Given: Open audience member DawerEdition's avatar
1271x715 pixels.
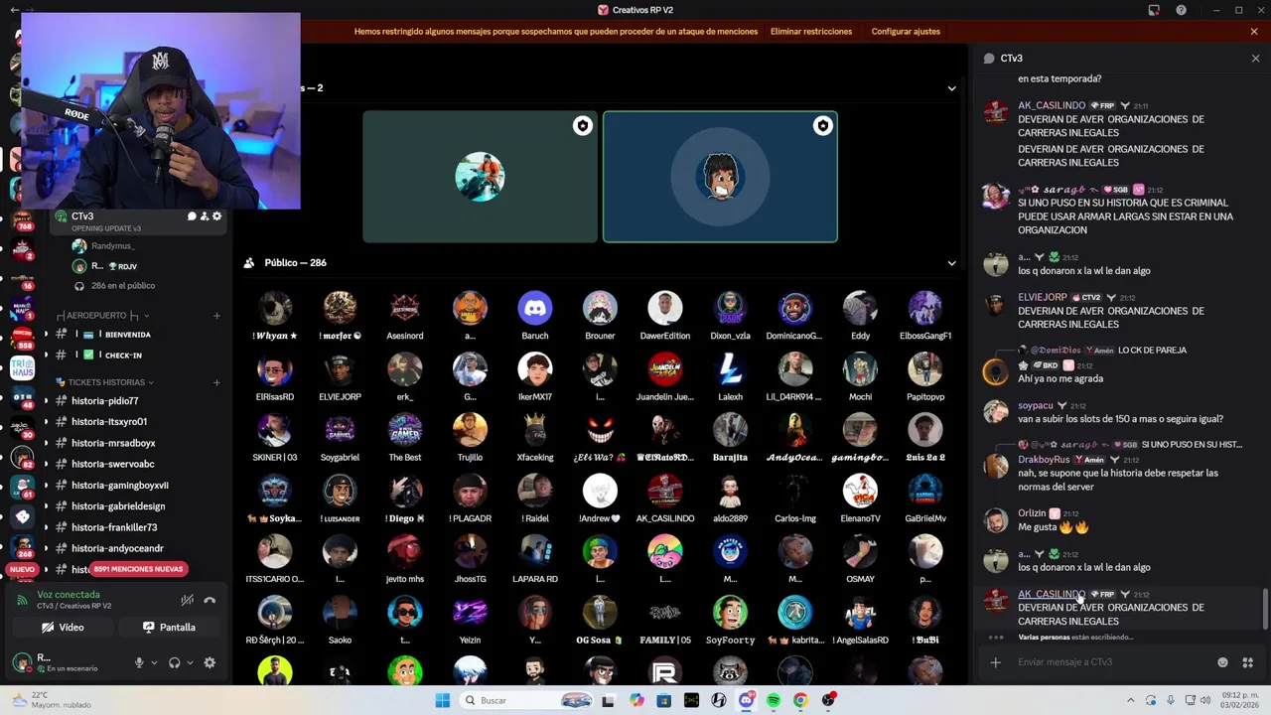Looking at the screenshot, I should 665,308.
